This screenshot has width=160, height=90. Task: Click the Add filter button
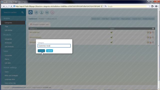pyautogui.click(x=105, y=19)
